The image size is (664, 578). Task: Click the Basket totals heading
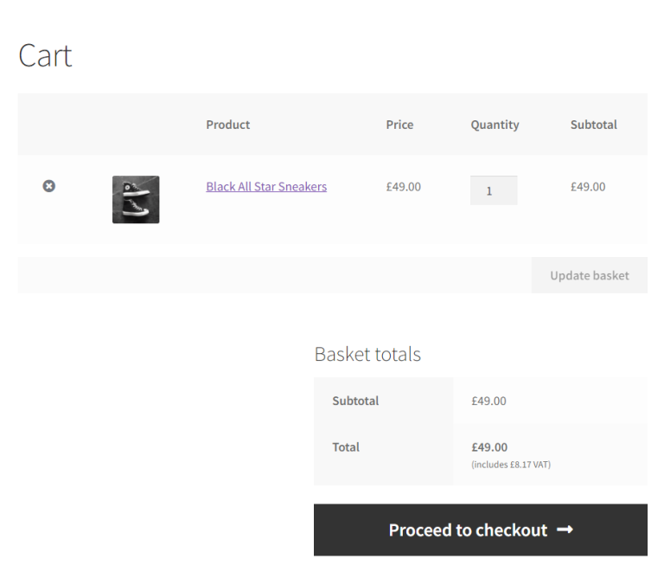(x=367, y=354)
